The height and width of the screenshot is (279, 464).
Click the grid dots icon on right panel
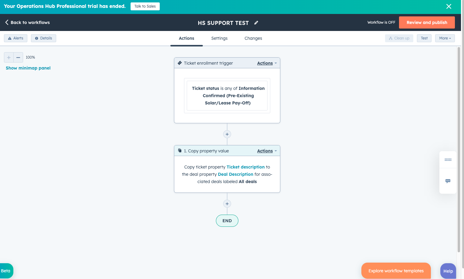click(x=448, y=160)
